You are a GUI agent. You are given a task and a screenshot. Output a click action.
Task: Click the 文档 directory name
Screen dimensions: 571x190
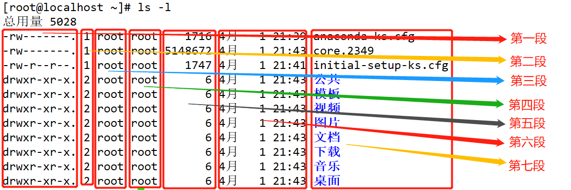pyautogui.click(x=327, y=137)
